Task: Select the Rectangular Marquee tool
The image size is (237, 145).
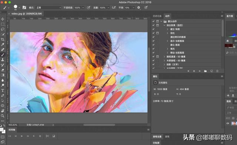Action: tap(3, 24)
